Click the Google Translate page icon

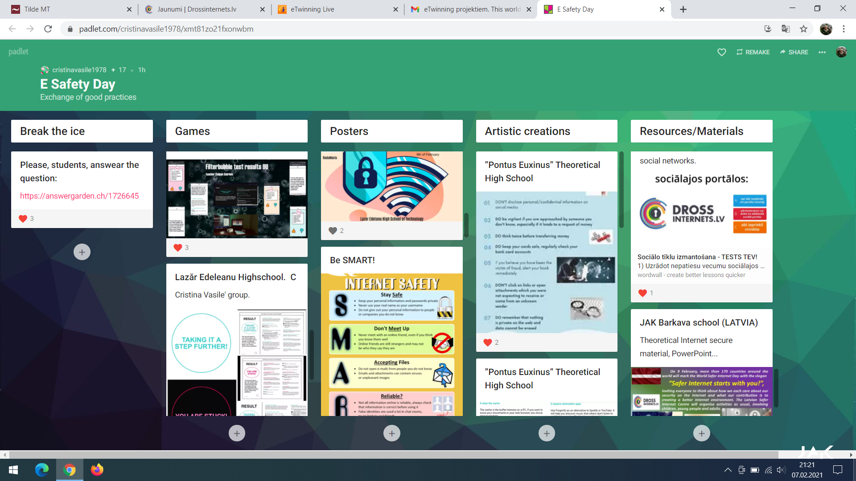pos(786,29)
